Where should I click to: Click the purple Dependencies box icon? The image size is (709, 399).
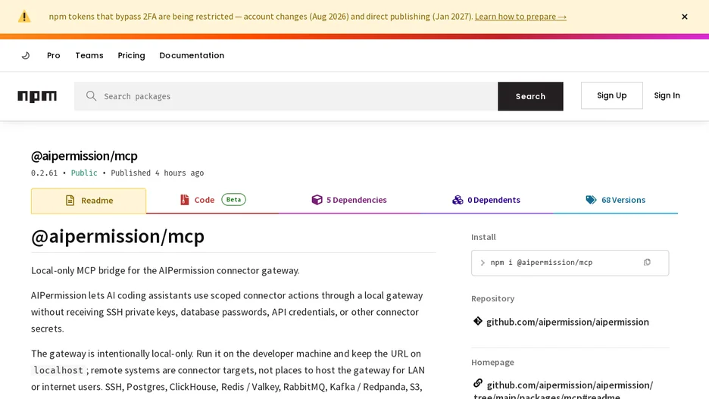[x=317, y=200]
